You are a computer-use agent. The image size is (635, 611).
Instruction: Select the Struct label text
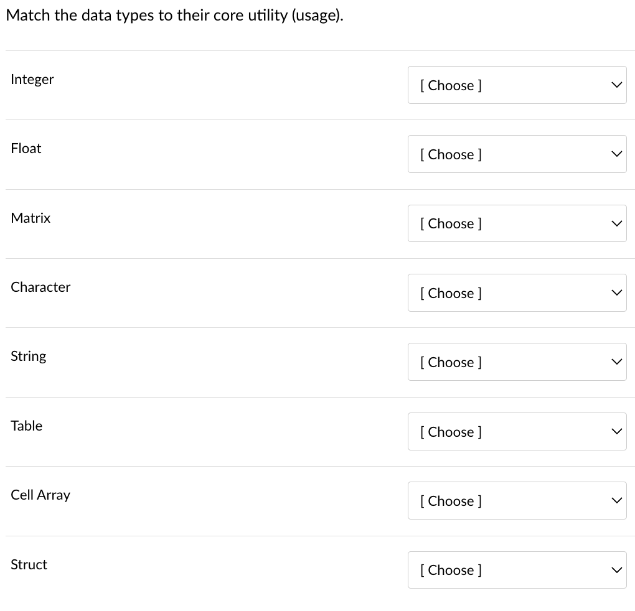pyautogui.click(x=29, y=564)
